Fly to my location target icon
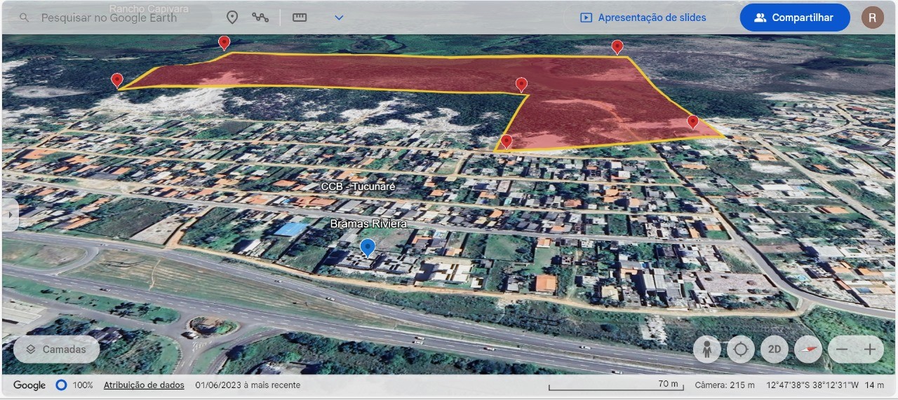 [x=740, y=349]
